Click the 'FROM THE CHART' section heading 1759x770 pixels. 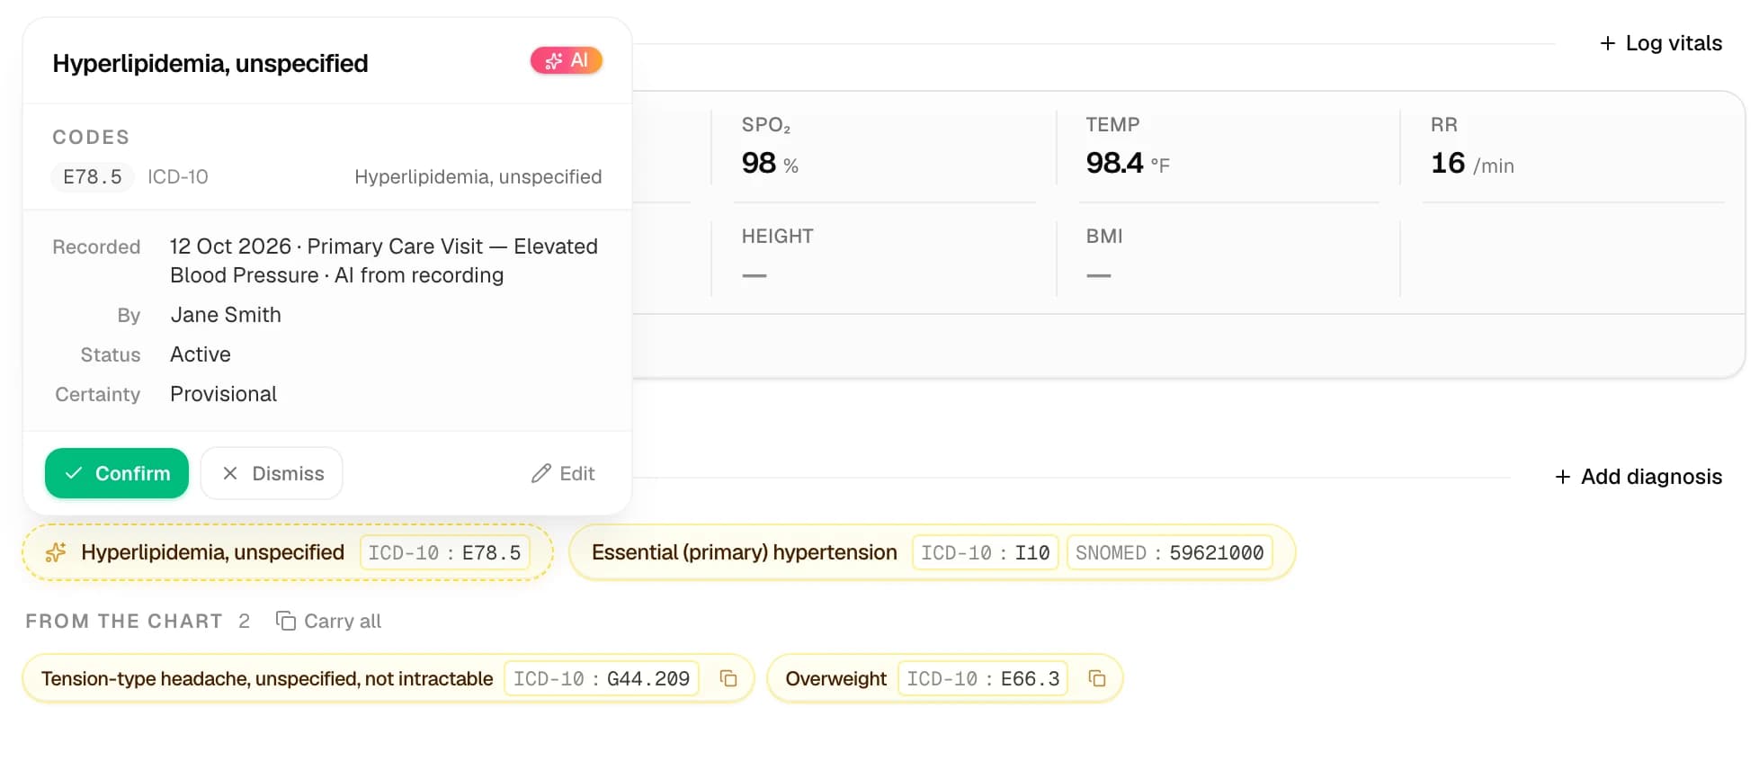coord(124,621)
